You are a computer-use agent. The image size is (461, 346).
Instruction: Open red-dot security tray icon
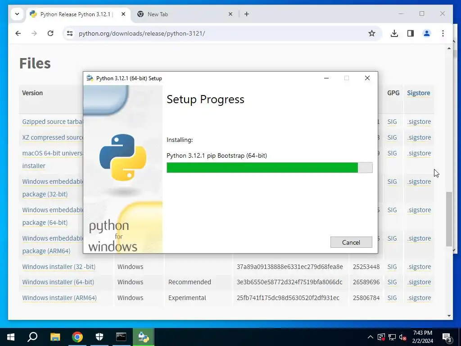coord(381,337)
